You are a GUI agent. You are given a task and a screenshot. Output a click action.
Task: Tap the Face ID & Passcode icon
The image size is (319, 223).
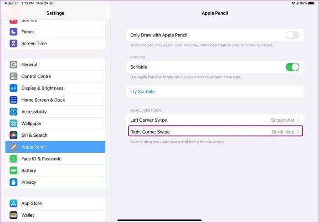tap(13, 159)
